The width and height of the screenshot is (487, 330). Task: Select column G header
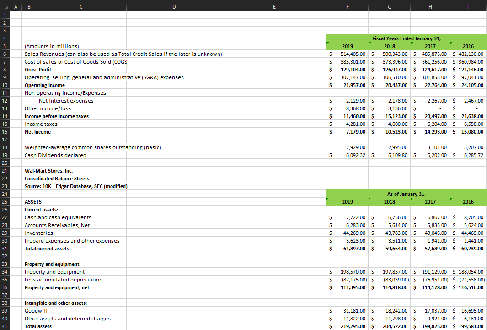point(390,7)
